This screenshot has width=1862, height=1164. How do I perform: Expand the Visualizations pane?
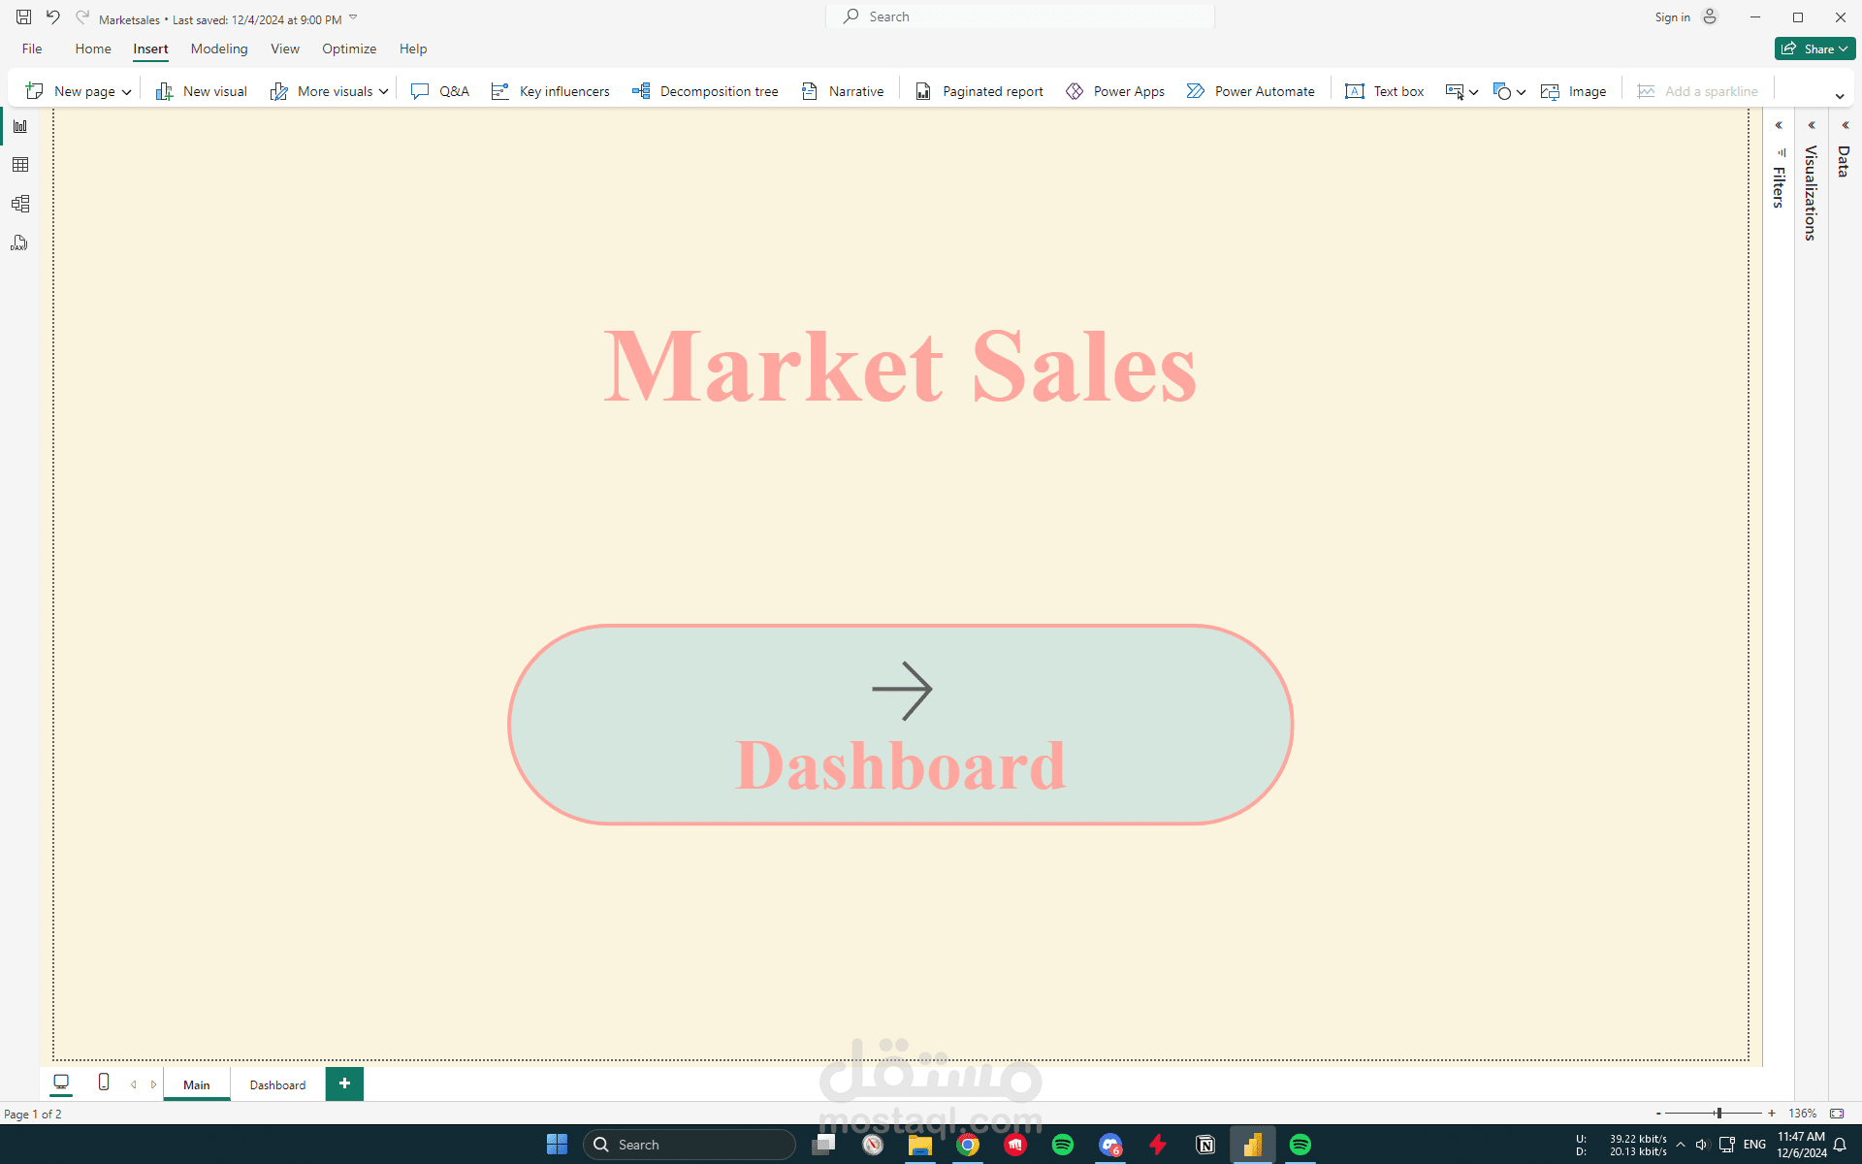tap(1812, 125)
